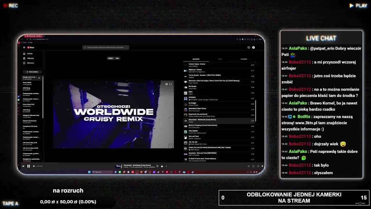Dislike the current song

tap(157, 166)
